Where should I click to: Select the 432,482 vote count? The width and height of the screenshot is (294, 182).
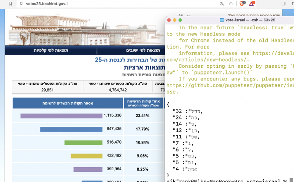click(114, 155)
